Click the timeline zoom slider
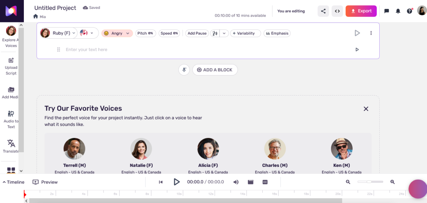Image resolution: width=427 pixels, height=203 pixels. 370,182
